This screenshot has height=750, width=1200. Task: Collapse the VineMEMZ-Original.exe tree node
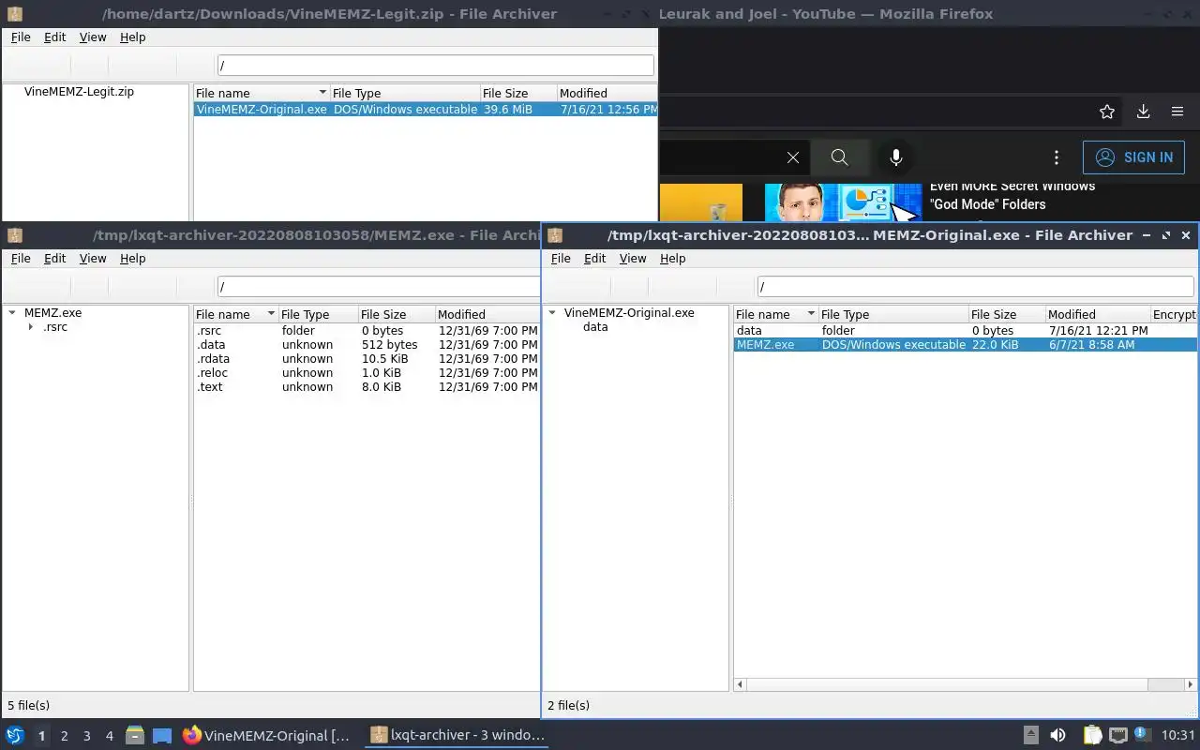[x=551, y=313]
